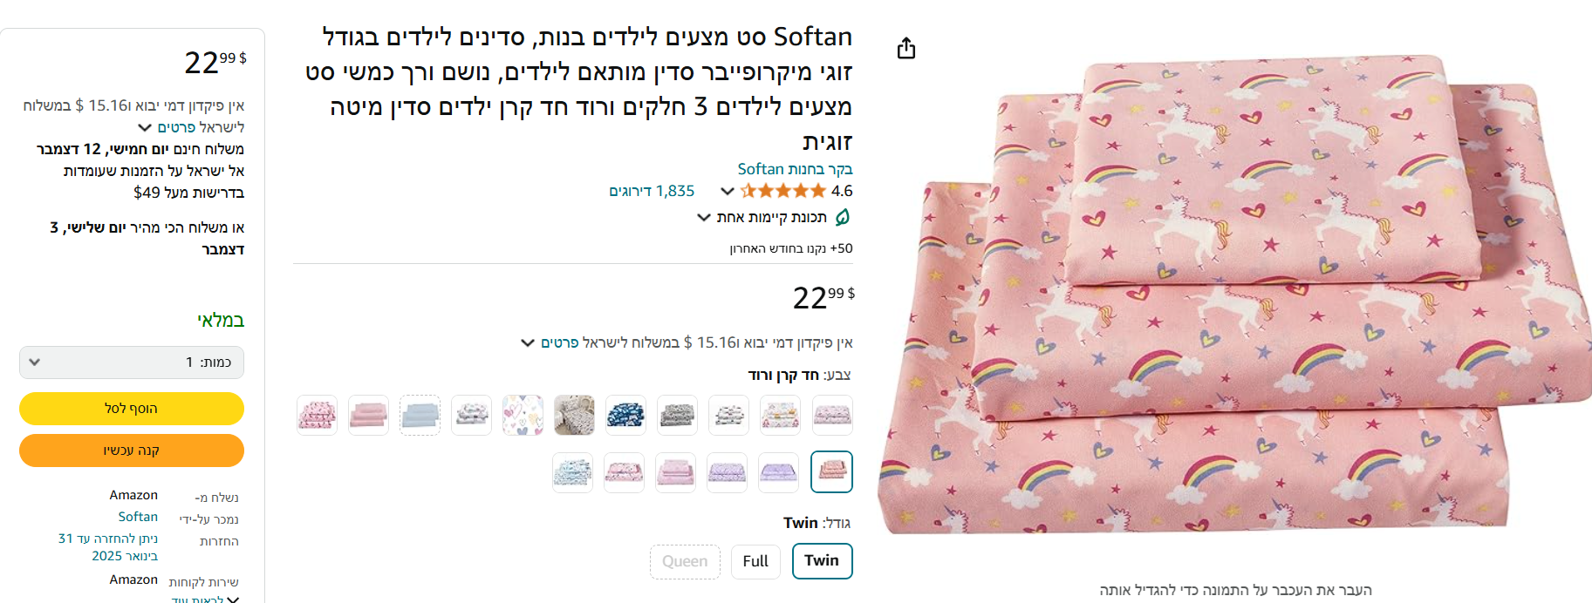
Task: Open the quantity (כמות) dropdown
Action: (x=132, y=362)
